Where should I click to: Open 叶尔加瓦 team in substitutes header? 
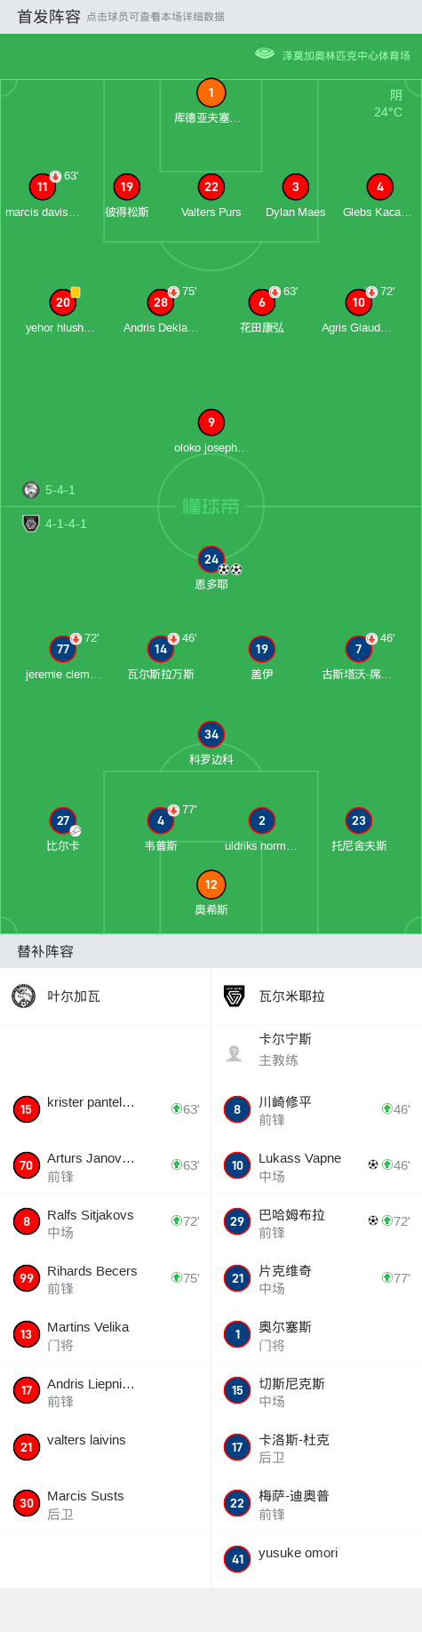click(x=105, y=996)
